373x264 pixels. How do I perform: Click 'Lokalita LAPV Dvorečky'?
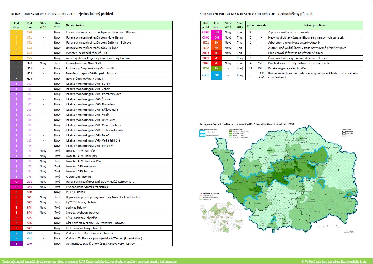pos(81,151)
